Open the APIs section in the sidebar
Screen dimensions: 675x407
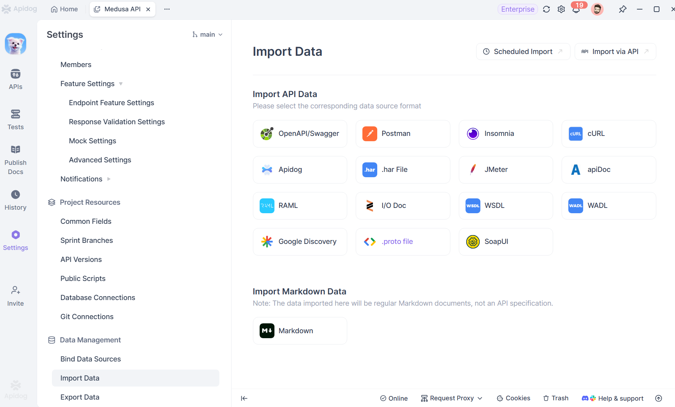(15, 79)
